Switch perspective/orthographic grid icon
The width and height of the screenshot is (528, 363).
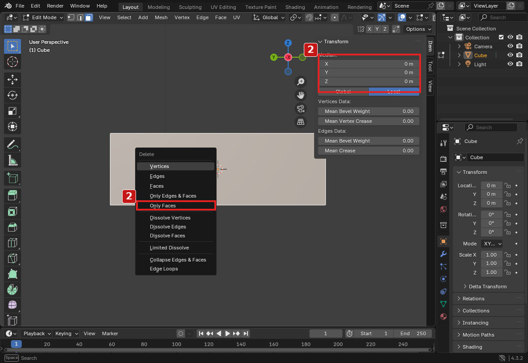click(x=301, y=122)
